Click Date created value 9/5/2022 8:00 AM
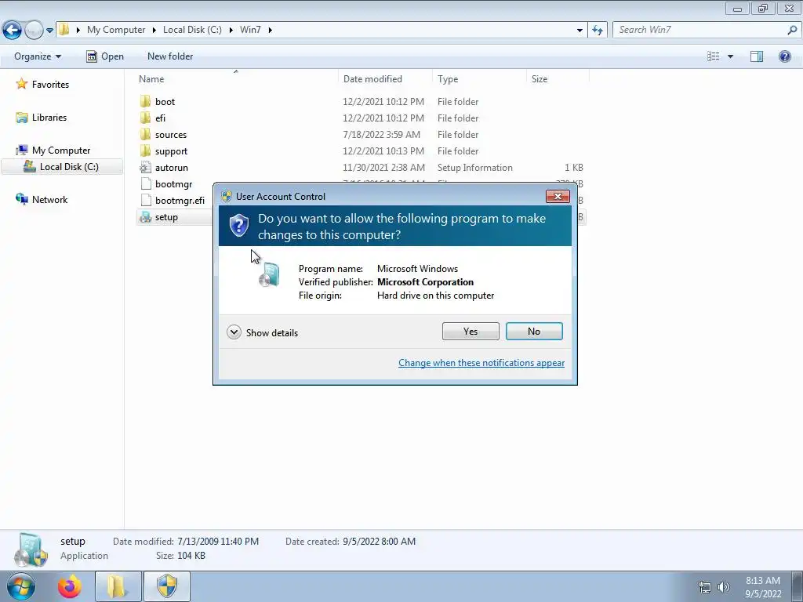This screenshot has width=803, height=602. coord(379,542)
